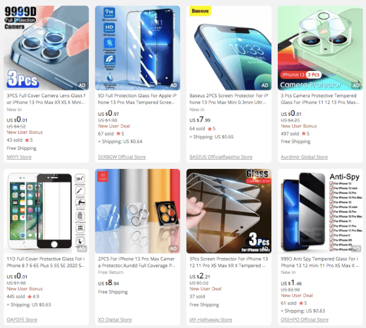This screenshot has width=366, height=328.
Task: Open the 9D Full Protection Glass product image
Action: click(x=138, y=48)
